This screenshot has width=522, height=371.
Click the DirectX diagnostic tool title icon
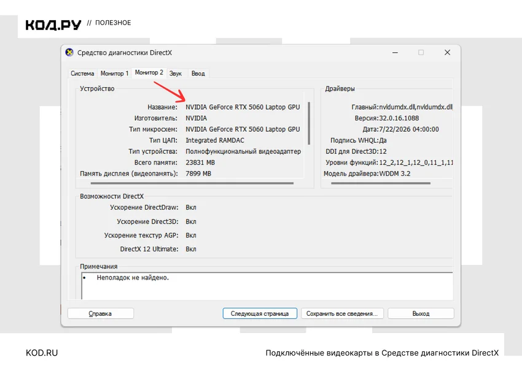pos(69,53)
